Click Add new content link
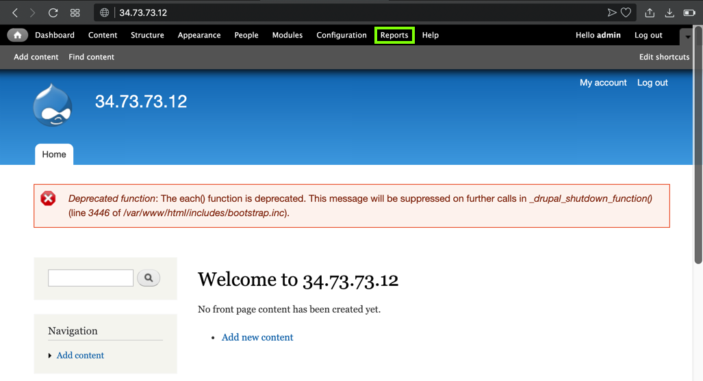 [x=257, y=337]
